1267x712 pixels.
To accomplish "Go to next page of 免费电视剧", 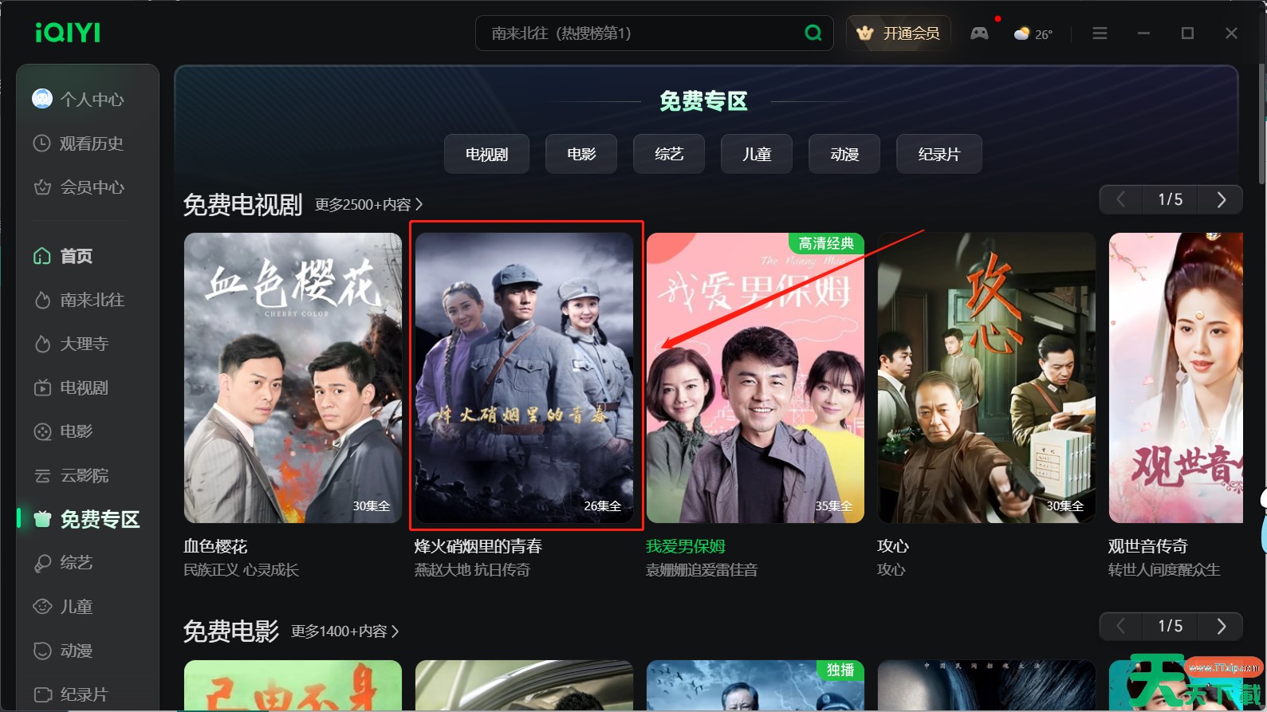I will click(x=1221, y=199).
